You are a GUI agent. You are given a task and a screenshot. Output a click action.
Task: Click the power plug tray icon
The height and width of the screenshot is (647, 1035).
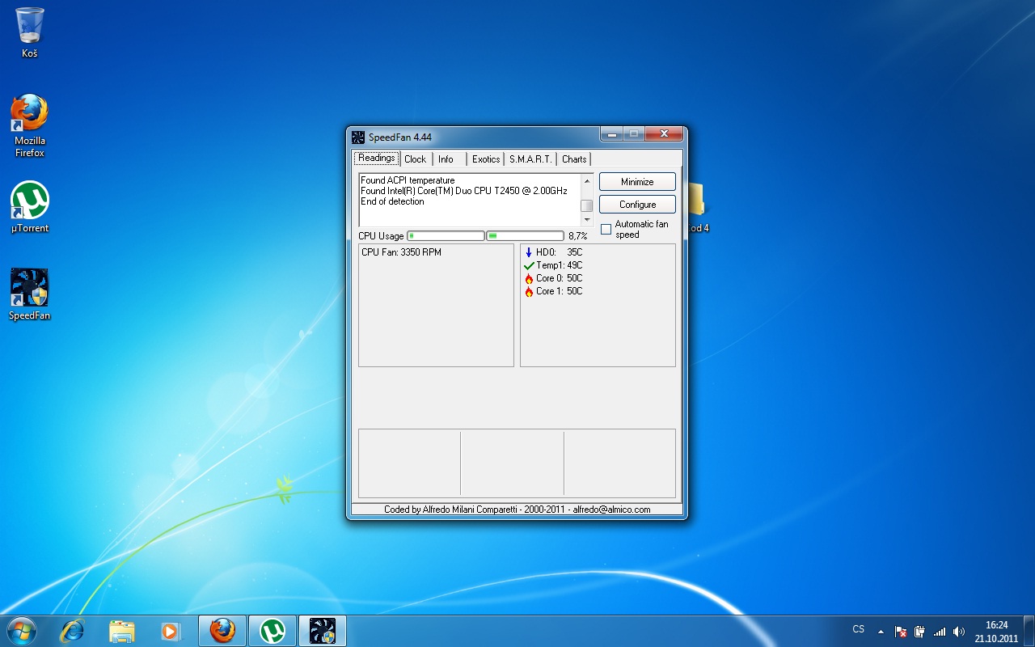pos(919,632)
